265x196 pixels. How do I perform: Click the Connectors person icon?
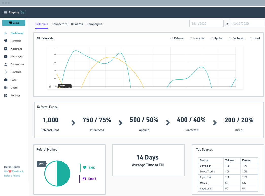6,64
